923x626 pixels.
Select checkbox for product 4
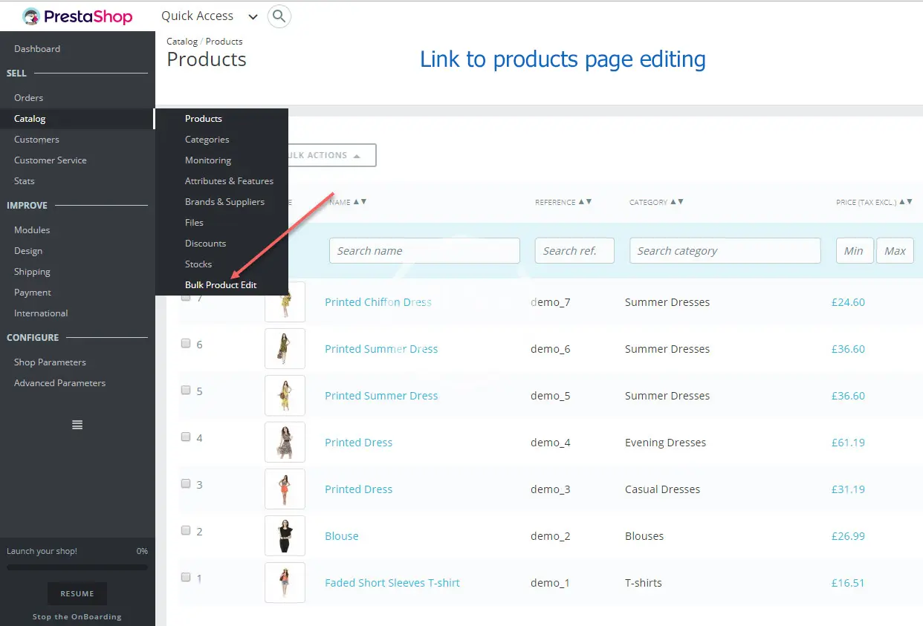(x=186, y=437)
